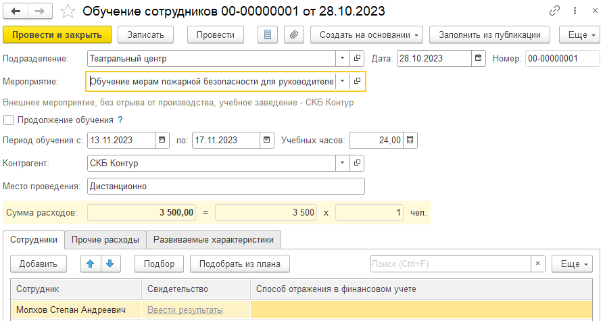Click the help question mark near checkbox
The image size is (605, 321).
pos(120,120)
